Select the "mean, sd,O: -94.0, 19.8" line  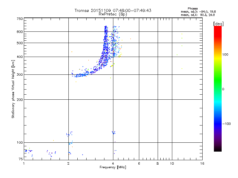(x=198, y=12)
